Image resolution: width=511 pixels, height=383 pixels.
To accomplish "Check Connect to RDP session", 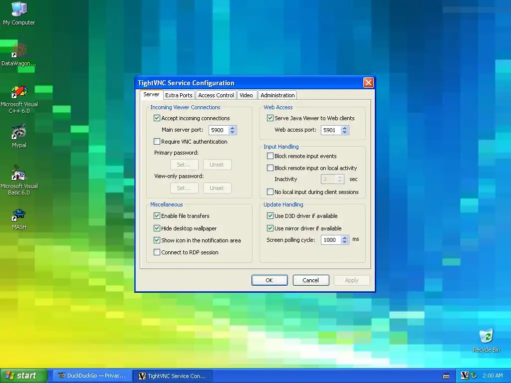I will pyautogui.click(x=157, y=252).
